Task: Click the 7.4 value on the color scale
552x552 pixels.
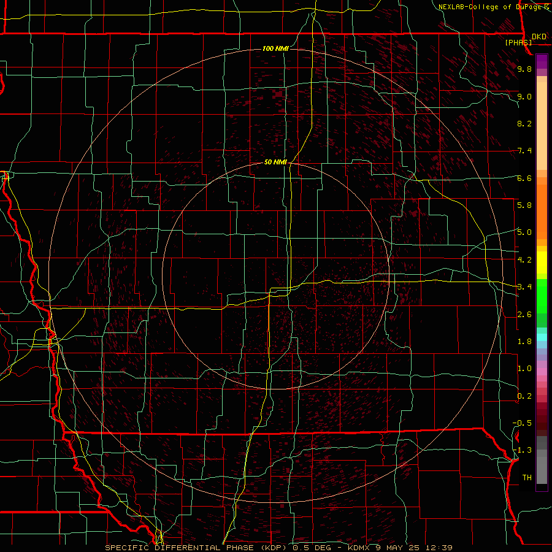Action: coord(524,151)
